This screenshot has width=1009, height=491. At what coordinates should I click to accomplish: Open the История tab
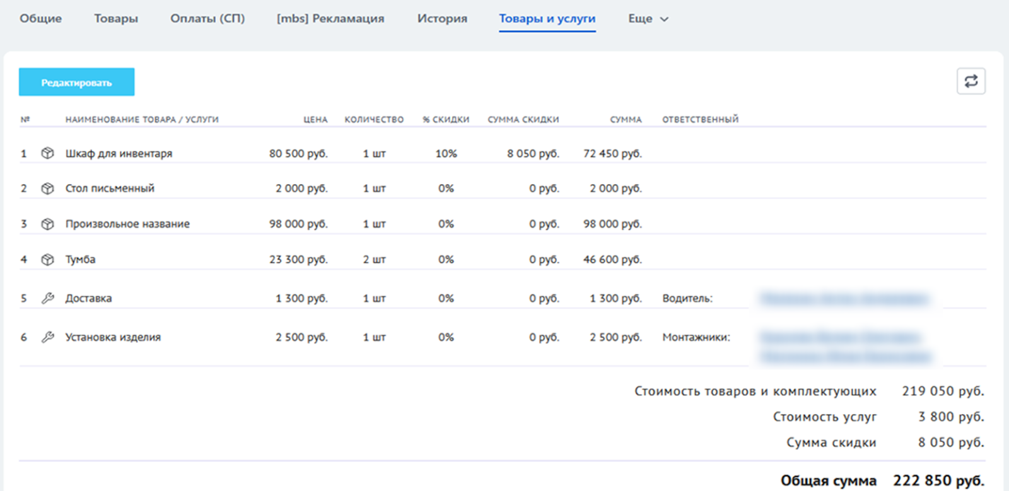442,19
